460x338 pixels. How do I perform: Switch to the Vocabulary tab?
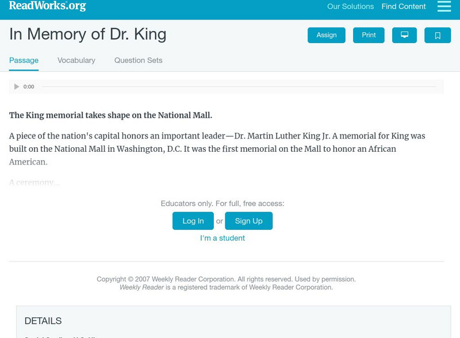pyautogui.click(x=76, y=60)
